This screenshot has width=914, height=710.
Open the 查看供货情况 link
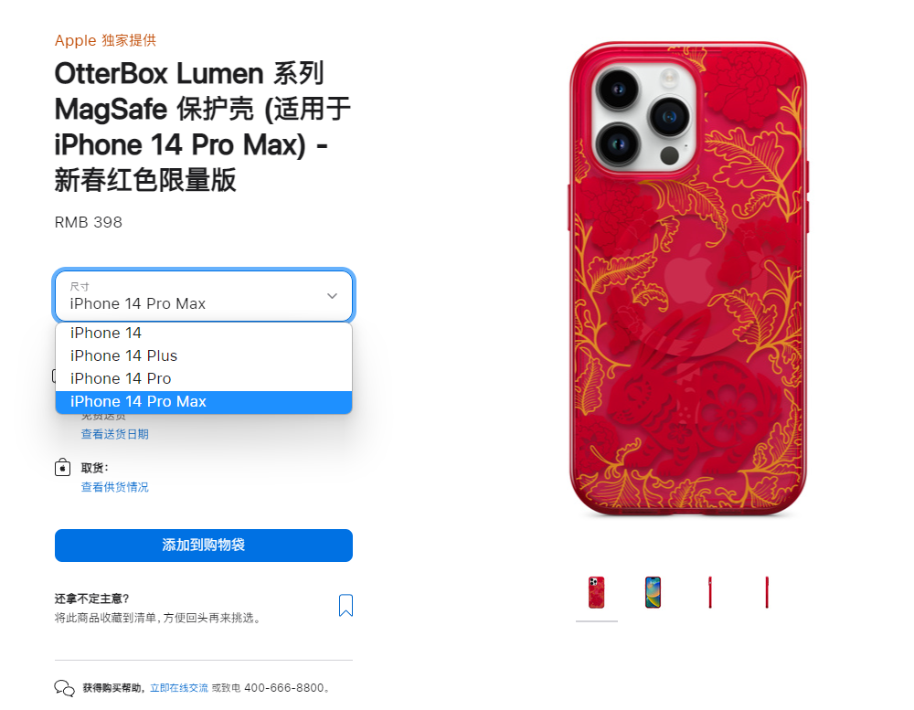115,487
